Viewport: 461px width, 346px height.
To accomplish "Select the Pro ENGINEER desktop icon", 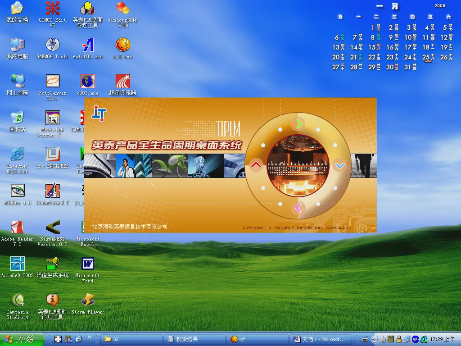I will click(52, 155).
